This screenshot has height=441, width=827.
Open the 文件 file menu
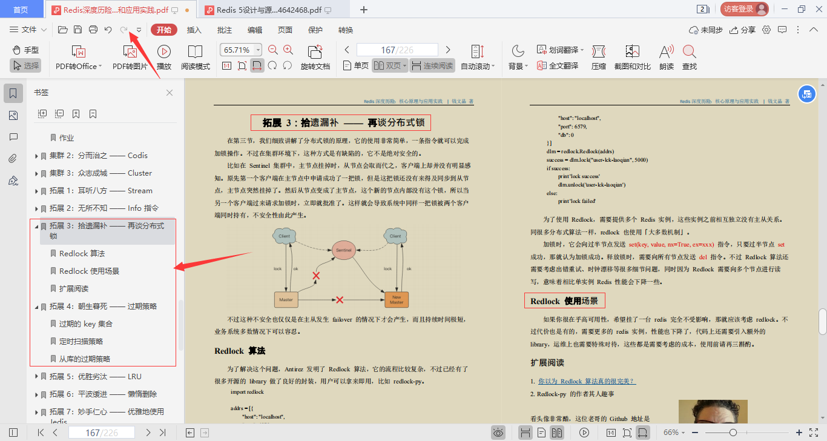(28, 30)
